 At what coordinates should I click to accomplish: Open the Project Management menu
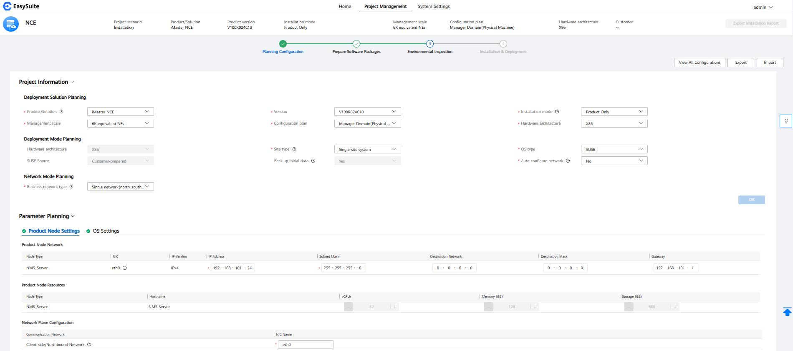(x=385, y=6)
